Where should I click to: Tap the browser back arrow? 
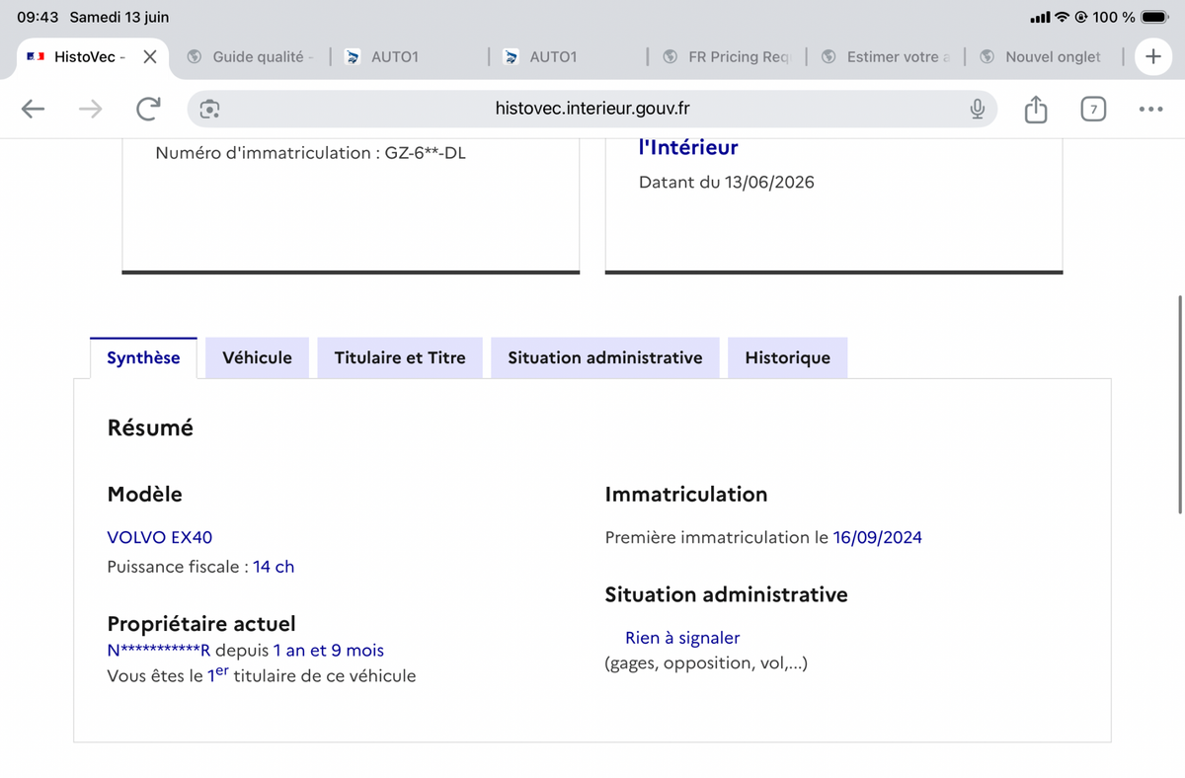tap(34, 109)
